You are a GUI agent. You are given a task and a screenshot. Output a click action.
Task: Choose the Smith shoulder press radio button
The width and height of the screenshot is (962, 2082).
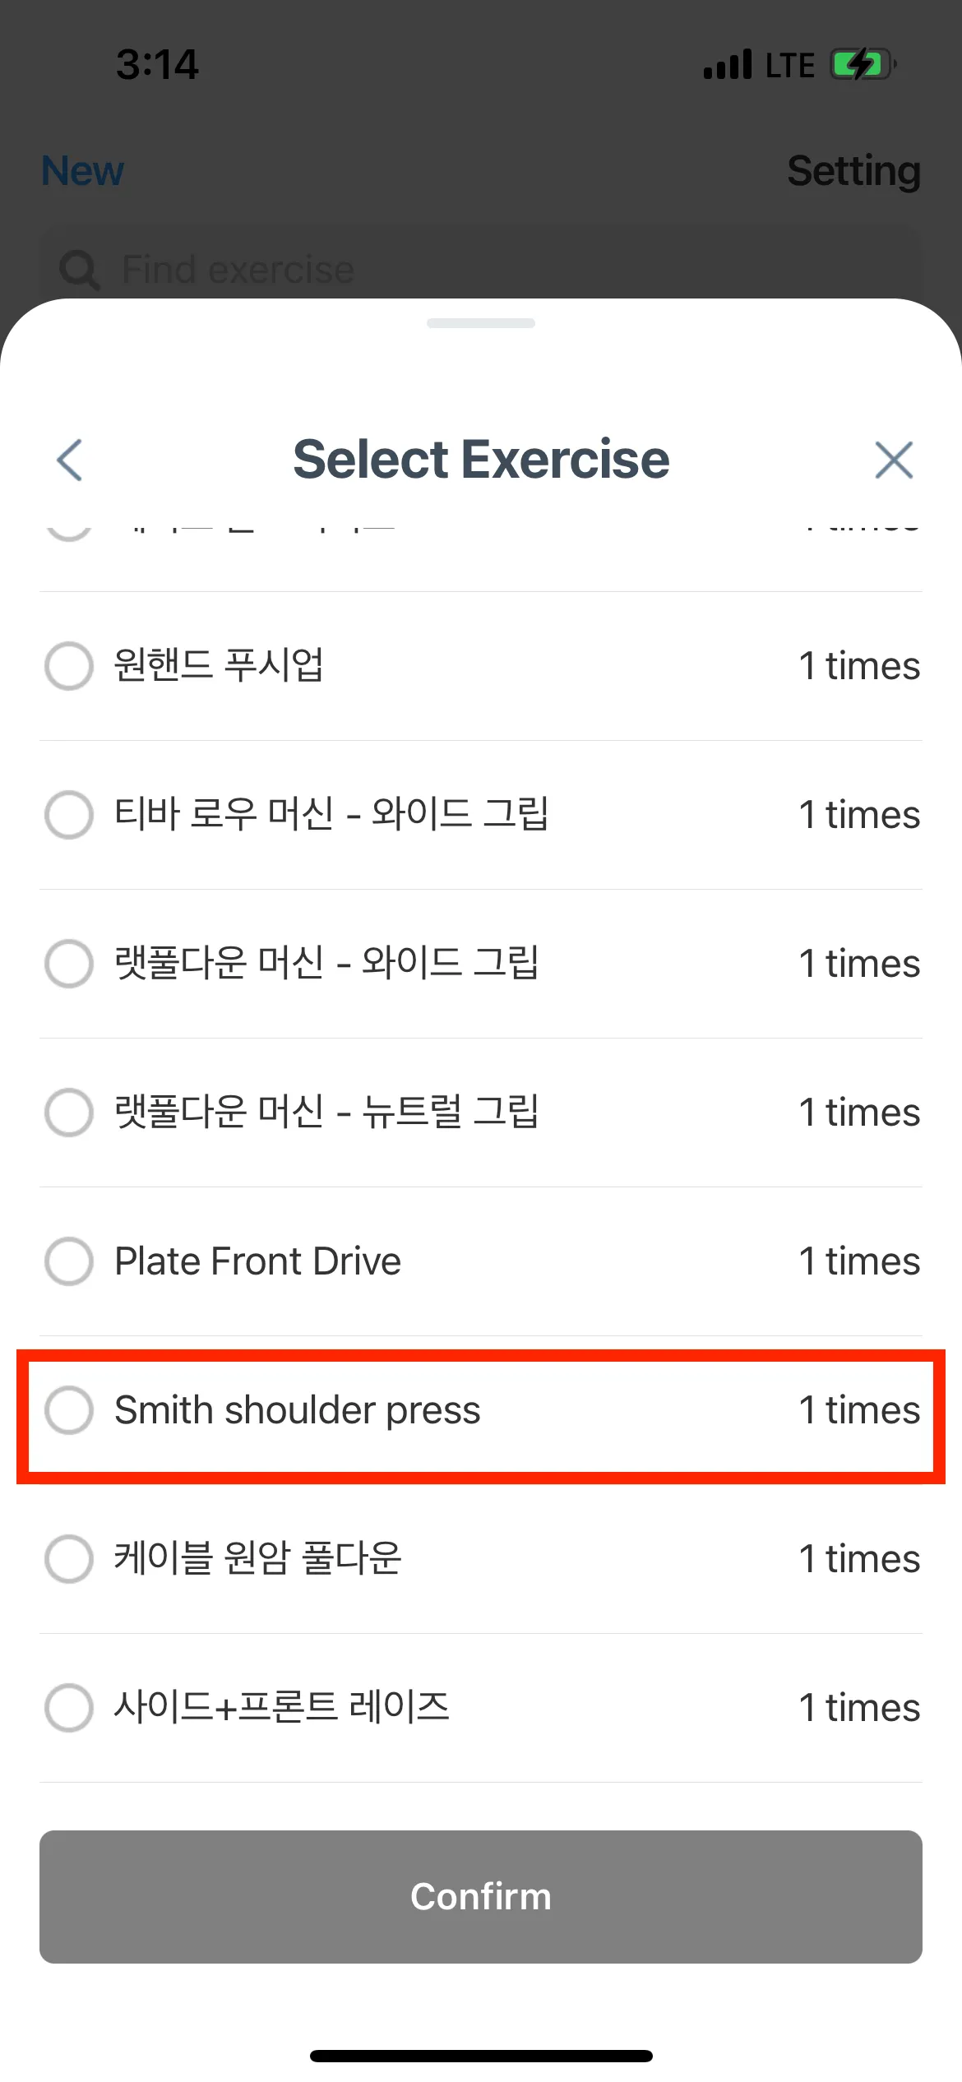point(69,1410)
